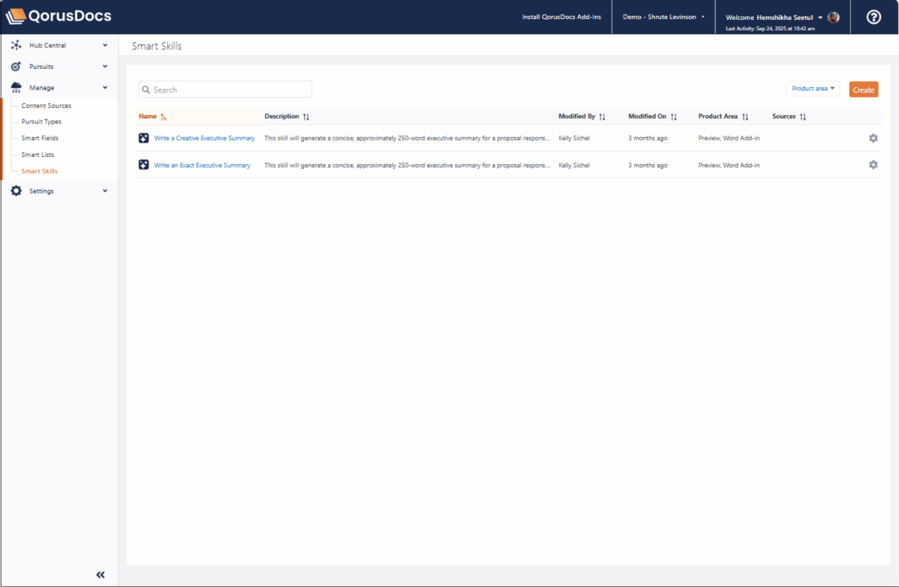Click the orange Create button

point(863,89)
